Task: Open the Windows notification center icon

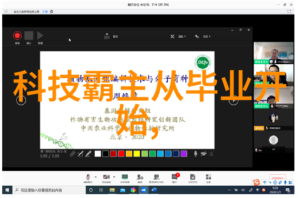Action: click(x=288, y=190)
